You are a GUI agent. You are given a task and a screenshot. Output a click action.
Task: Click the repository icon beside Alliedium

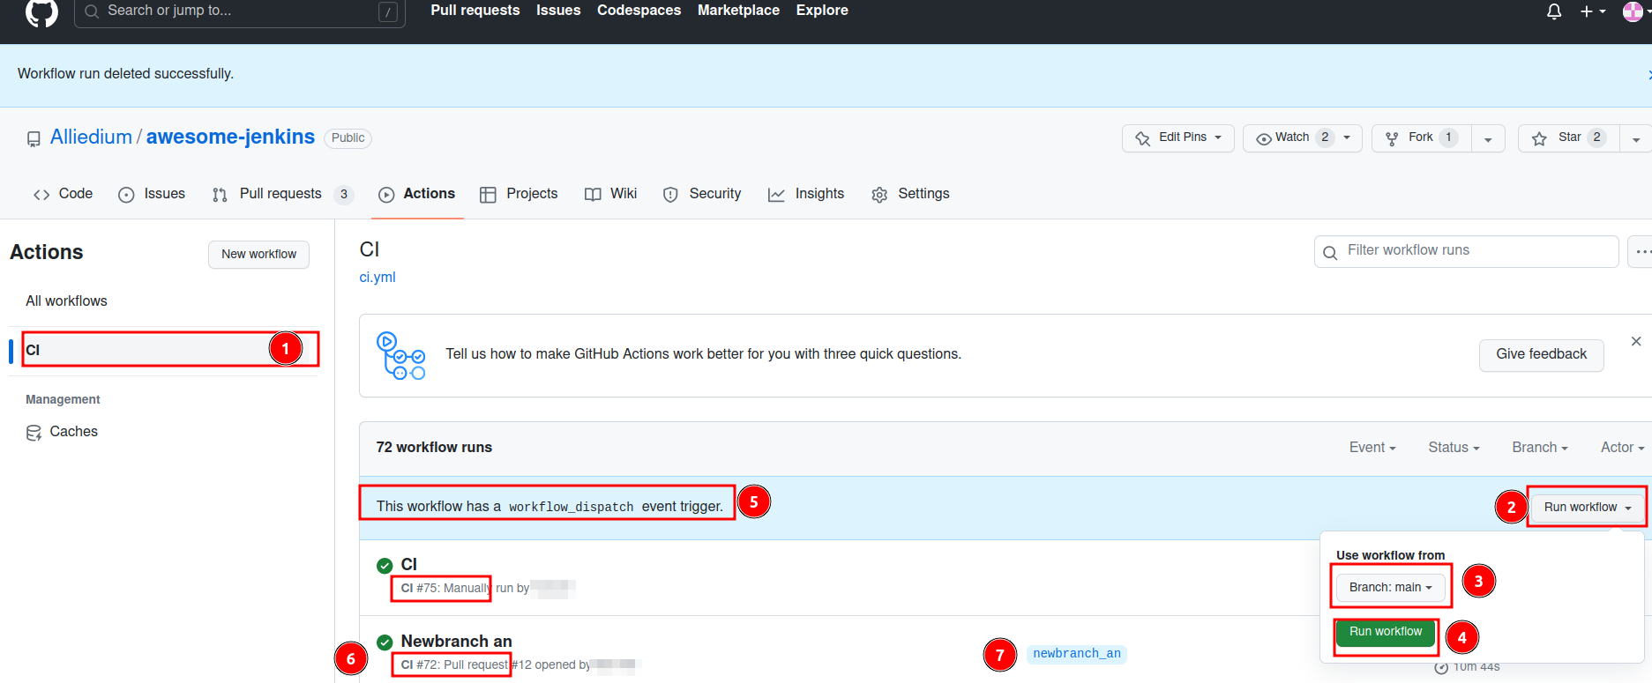click(34, 139)
